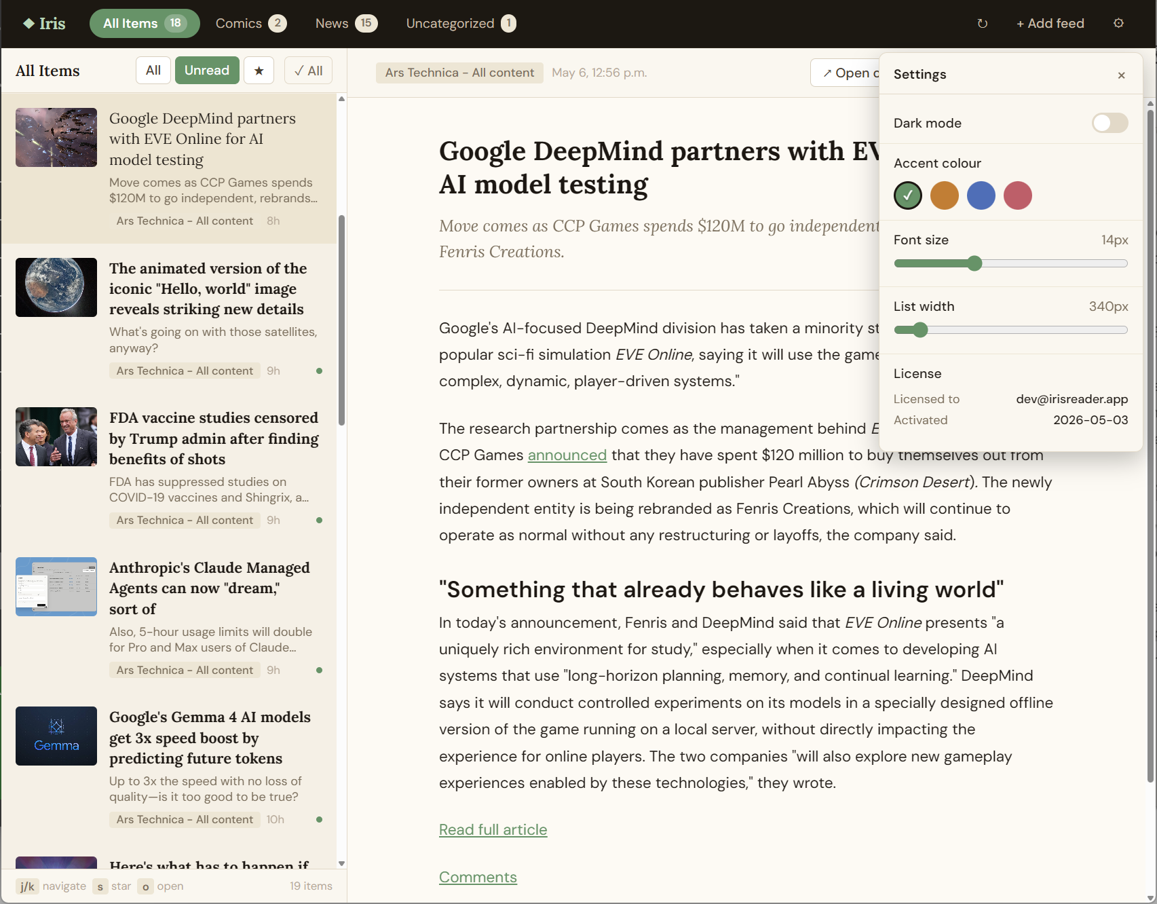
Task: Select 'Google DeepMind partners with EVE Online' list item
Action: (169, 168)
